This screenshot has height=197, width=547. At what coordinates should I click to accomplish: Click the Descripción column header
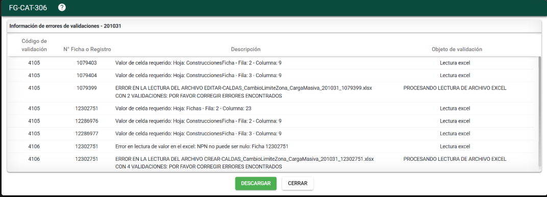point(245,50)
